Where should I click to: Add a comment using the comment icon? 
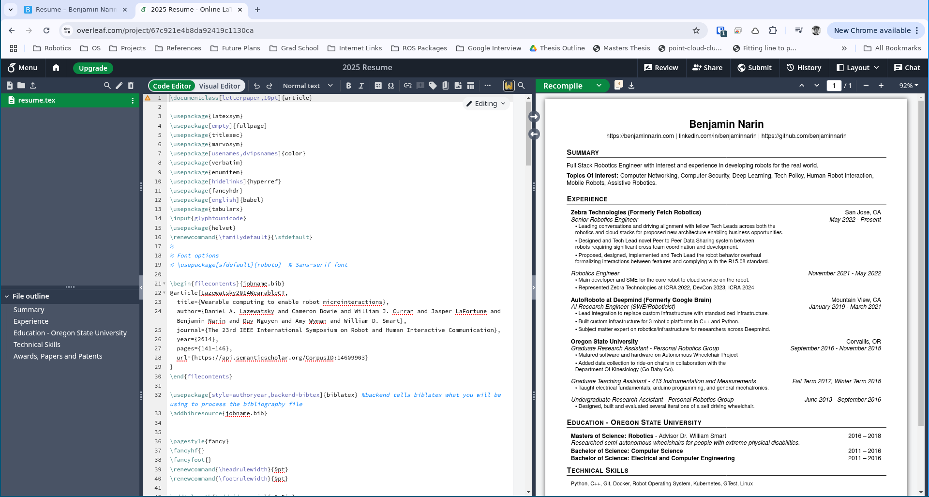pos(420,86)
